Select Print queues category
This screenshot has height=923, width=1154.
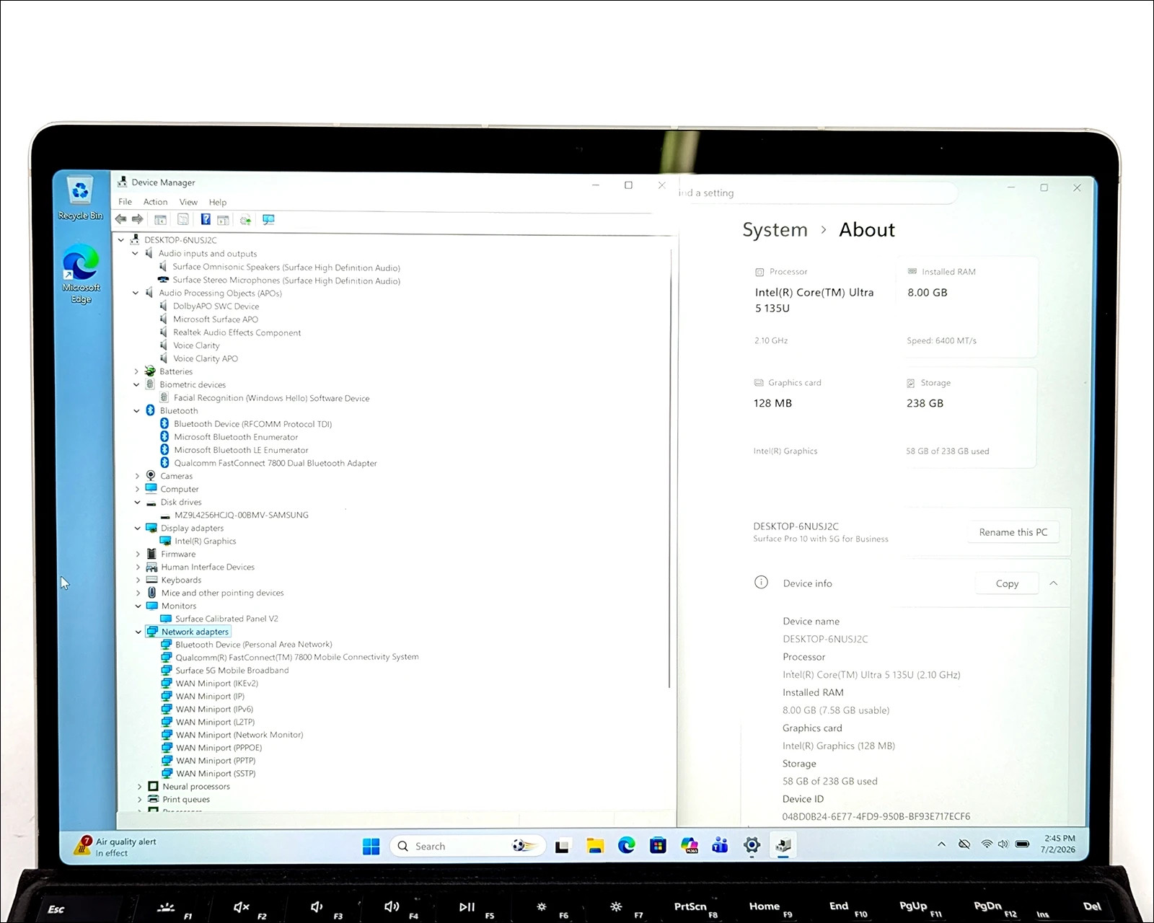point(186,800)
